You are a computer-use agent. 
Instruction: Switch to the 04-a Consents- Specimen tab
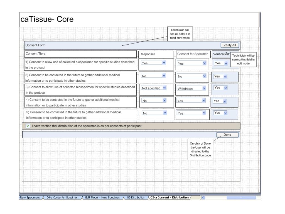pyautogui.click(x=62, y=198)
